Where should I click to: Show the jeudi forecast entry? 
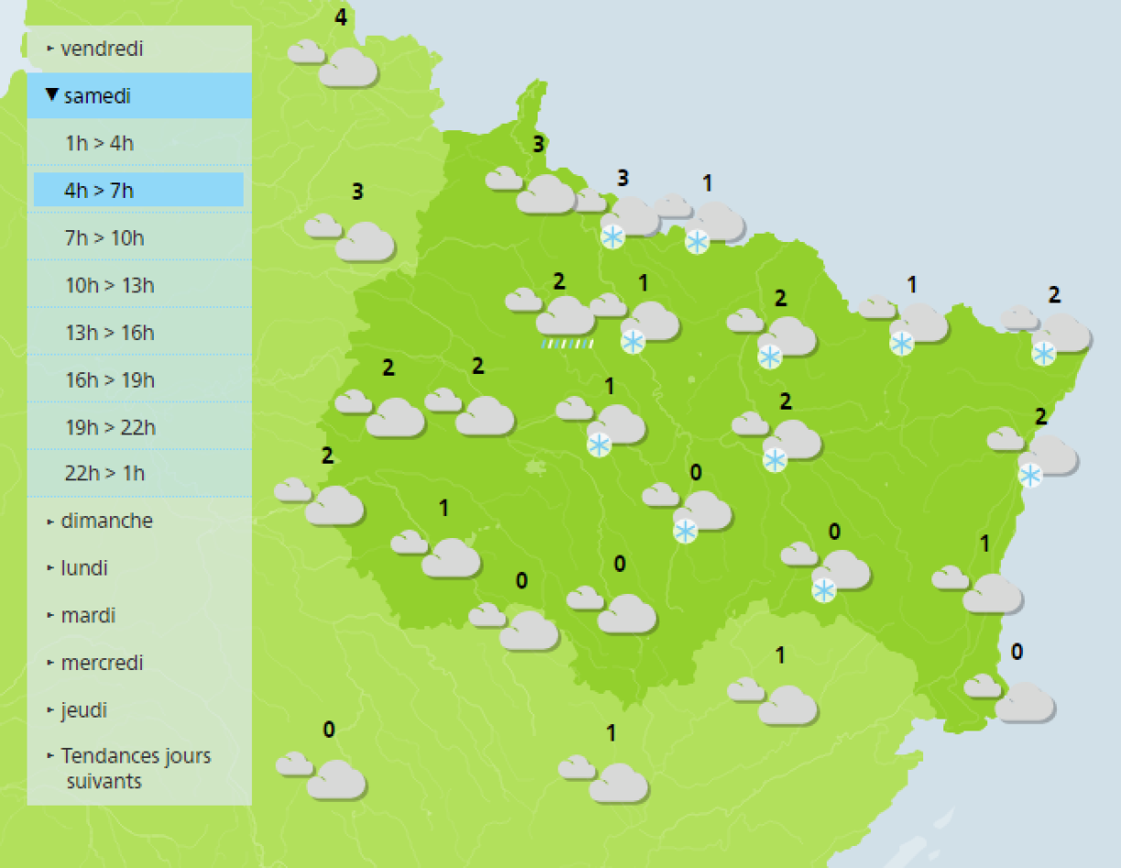point(85,710)
